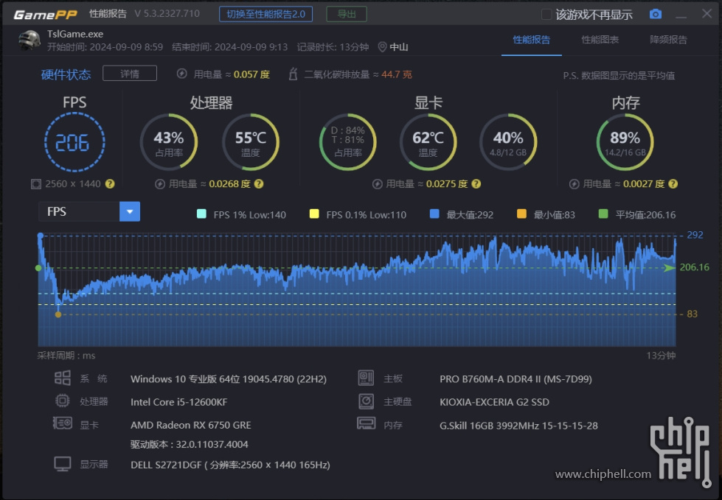Click the orange min-value marker on chart
722x500 pixels.
click(x=58, y=314)
